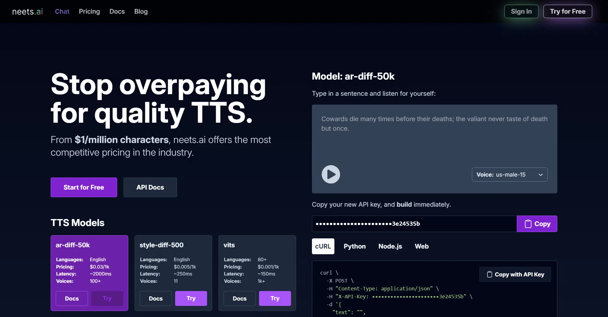Select the Node.js code tab
608x317 pixels.
pyautogui.click(x=390, y=246)
